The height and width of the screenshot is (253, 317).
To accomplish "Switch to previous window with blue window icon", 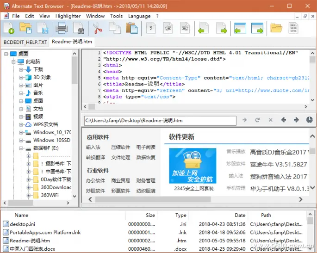I will (240, 28).
